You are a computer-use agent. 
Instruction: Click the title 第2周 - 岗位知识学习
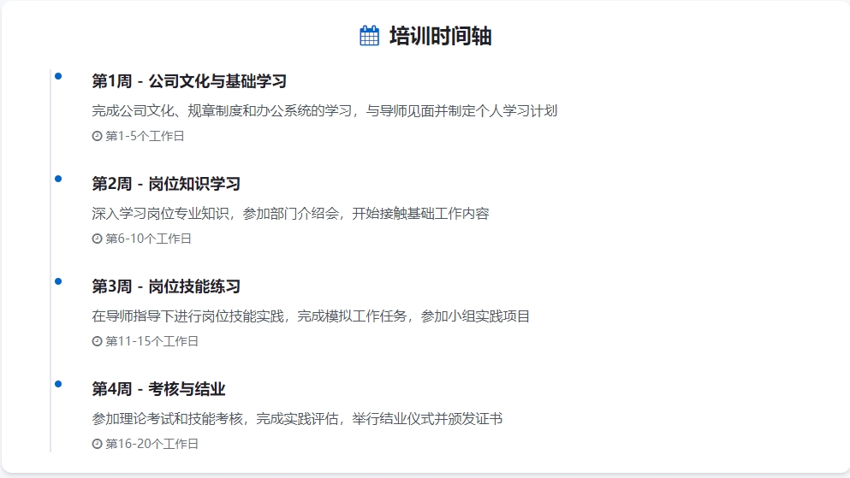[x=166, y=184]
